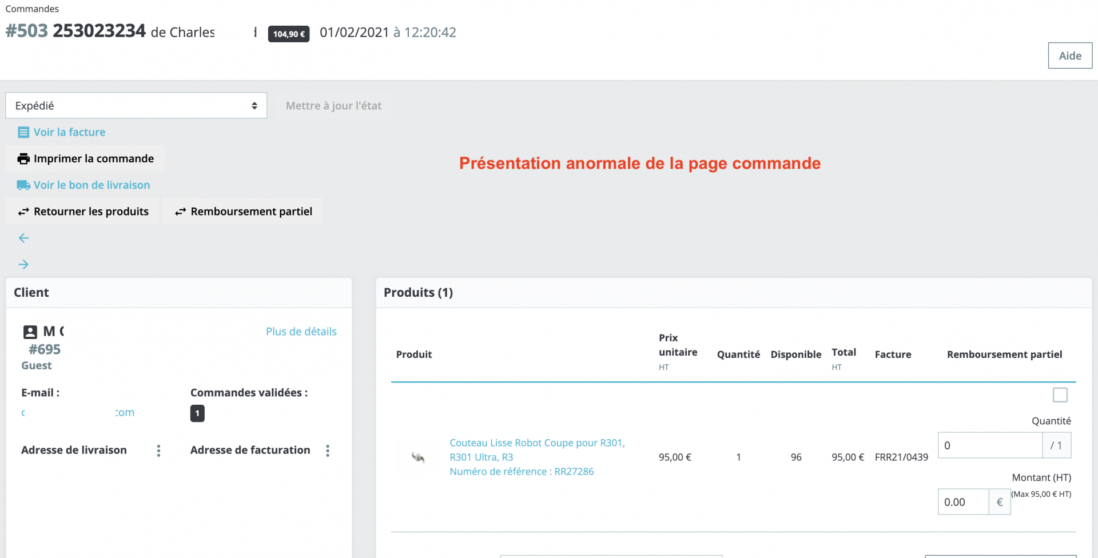The width and height of the screenshot is (1098, 558).
Task: Click the Aide help button
Action: [x=1070, y=55]
